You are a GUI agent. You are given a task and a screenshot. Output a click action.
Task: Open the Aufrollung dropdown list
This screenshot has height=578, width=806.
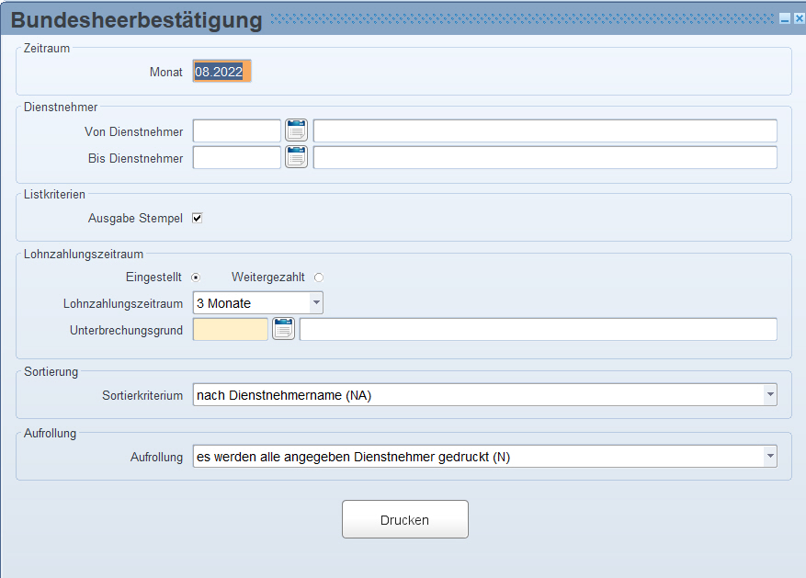(769, 457)
